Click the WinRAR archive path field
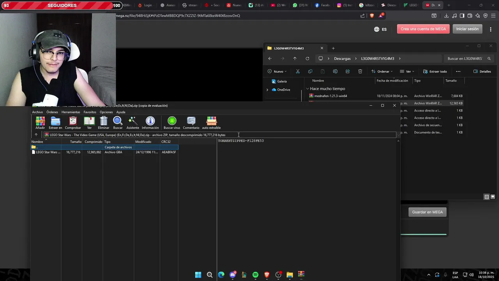This screenshot has height=281, width=499. coord(220,135)
